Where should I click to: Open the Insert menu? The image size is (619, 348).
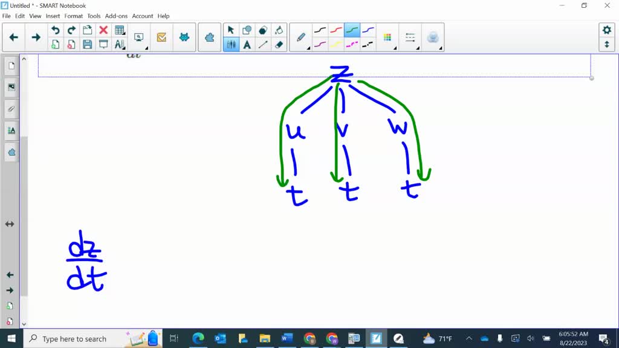tap(52, 16)
